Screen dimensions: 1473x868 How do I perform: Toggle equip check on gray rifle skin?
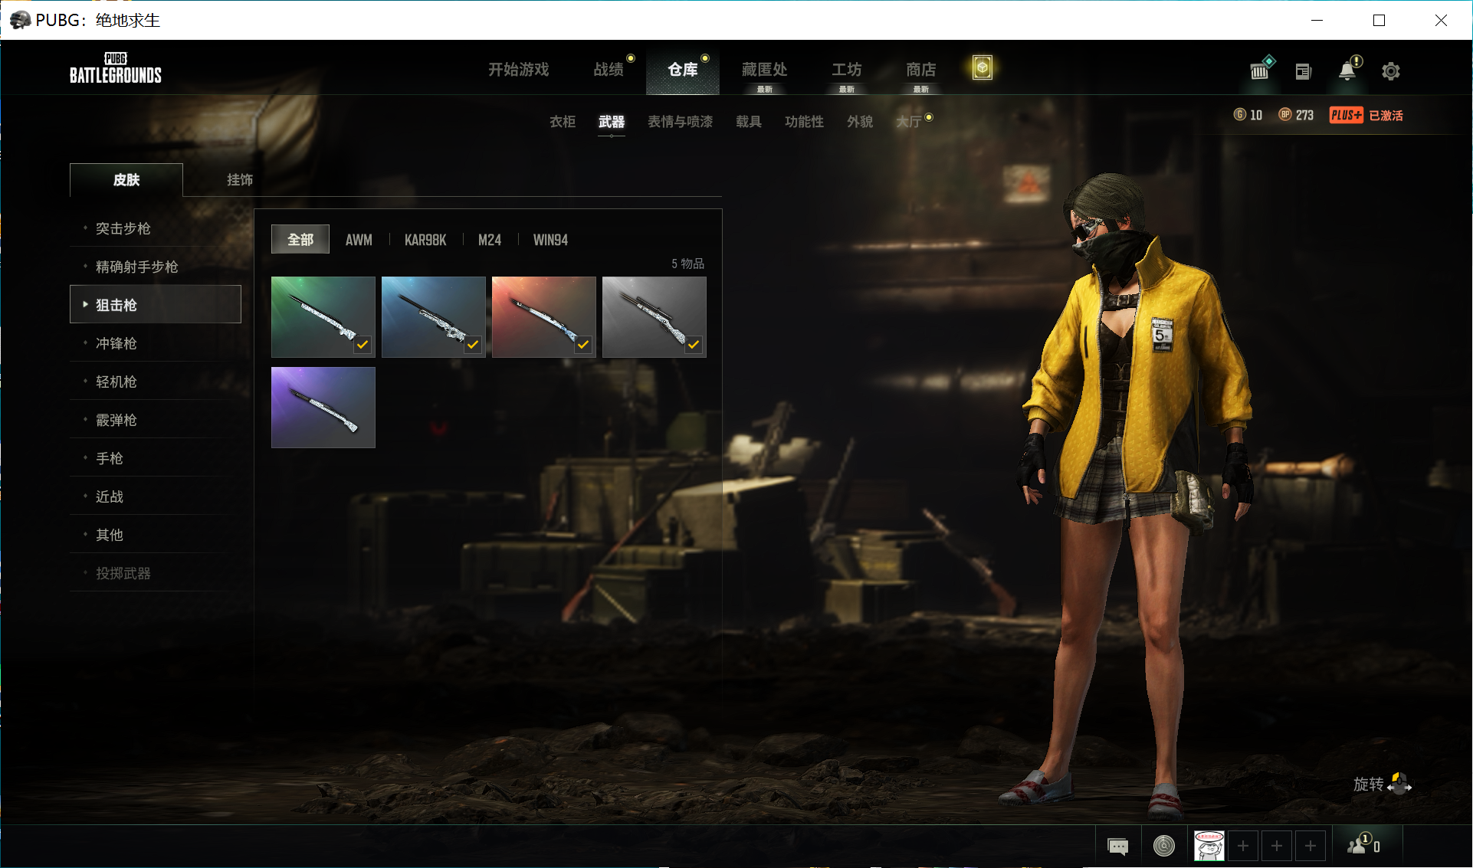point(694,345)
